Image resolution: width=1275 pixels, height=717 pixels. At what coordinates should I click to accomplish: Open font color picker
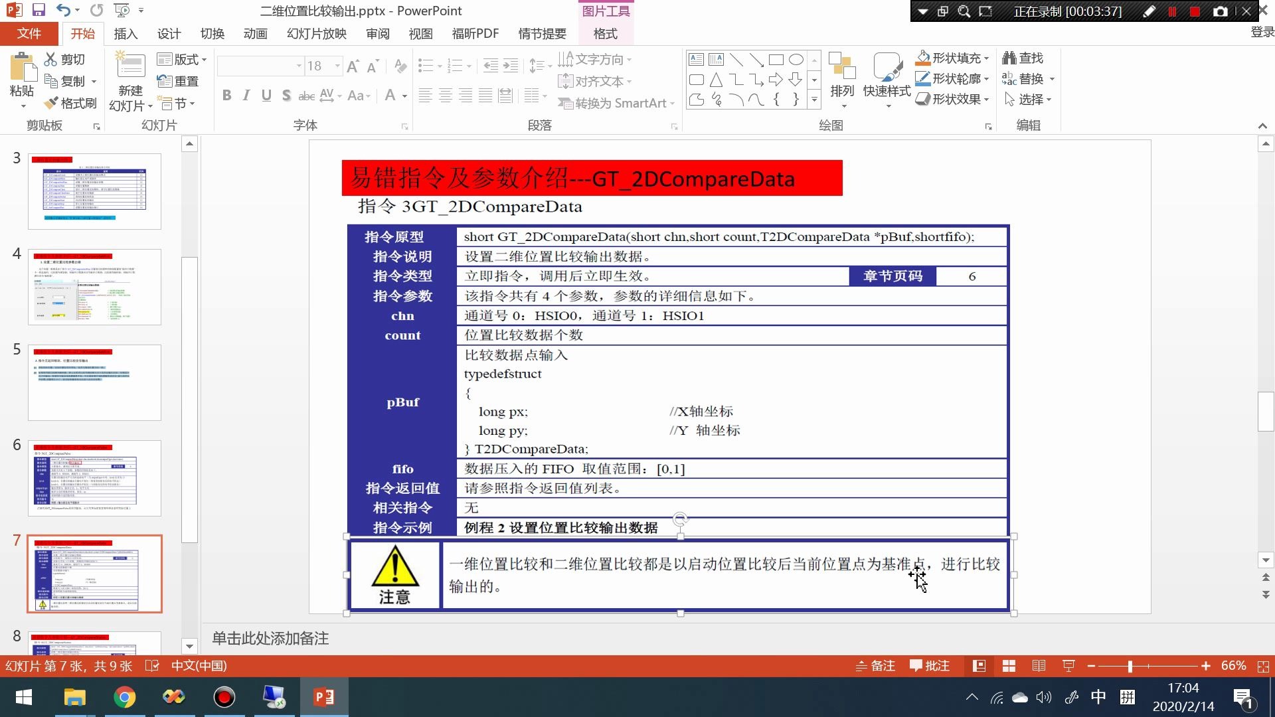(x=404, y=96)
